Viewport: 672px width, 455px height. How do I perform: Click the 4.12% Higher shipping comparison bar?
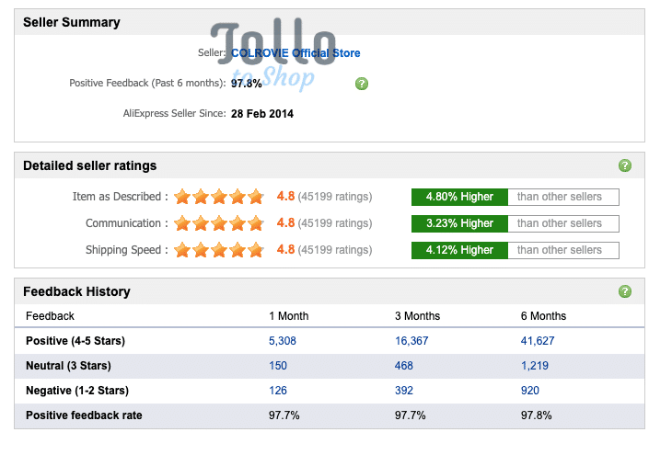click(459, 250)
